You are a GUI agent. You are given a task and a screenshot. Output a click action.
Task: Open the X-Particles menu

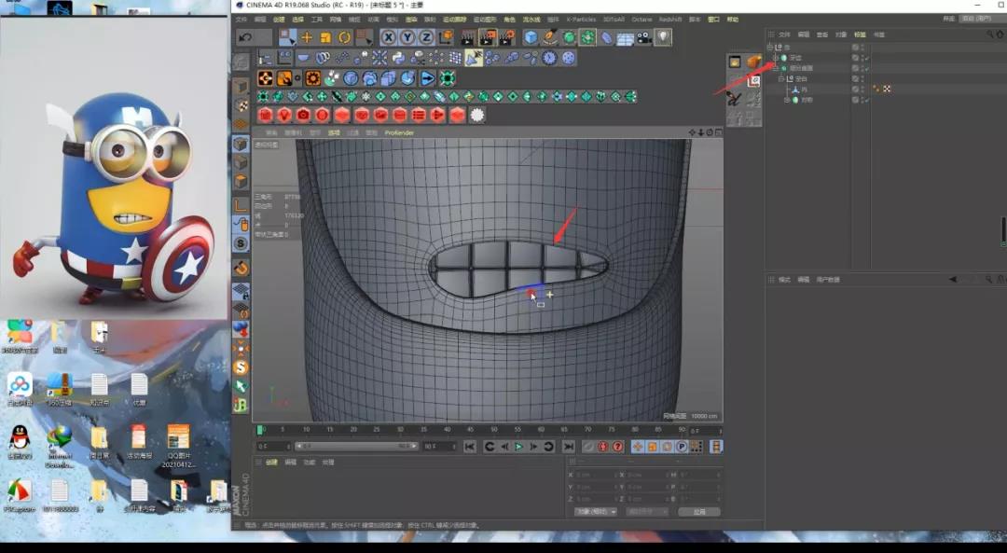point(581,20)
